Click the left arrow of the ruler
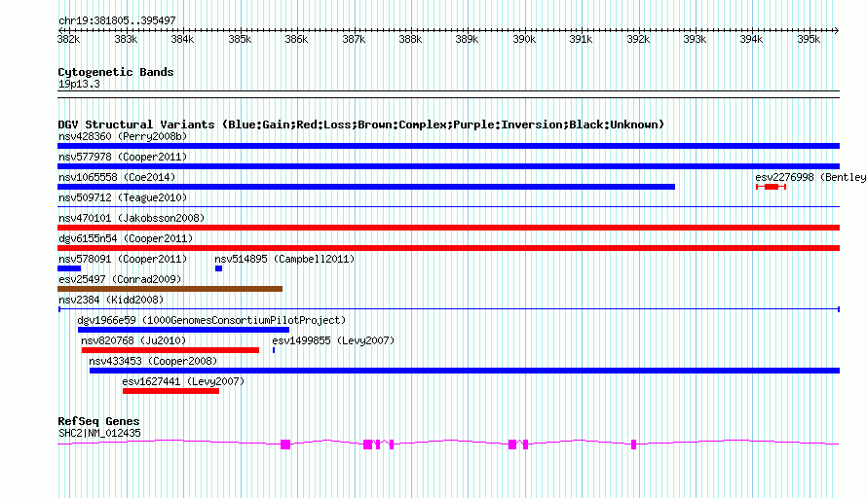The height and width of the screenshot is (498, 867). (60, 30)
